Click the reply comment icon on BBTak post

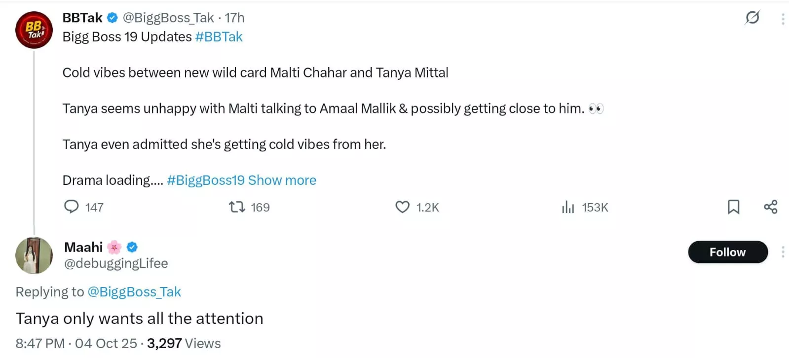click(72, 207)
